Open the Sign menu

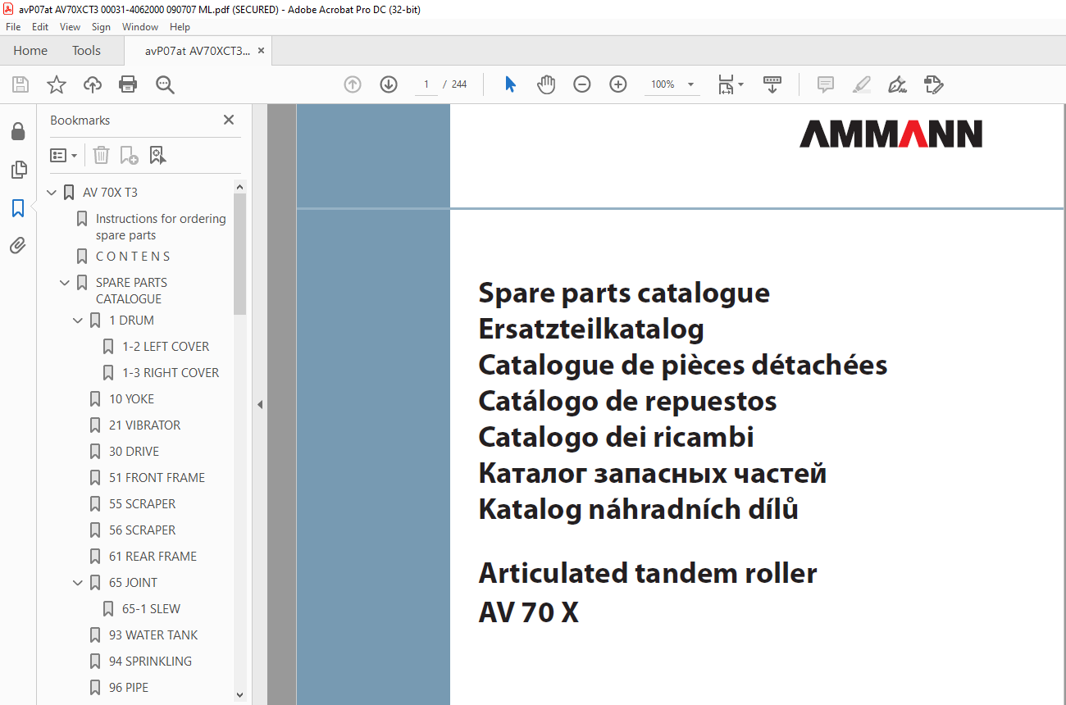pos(101,27)
